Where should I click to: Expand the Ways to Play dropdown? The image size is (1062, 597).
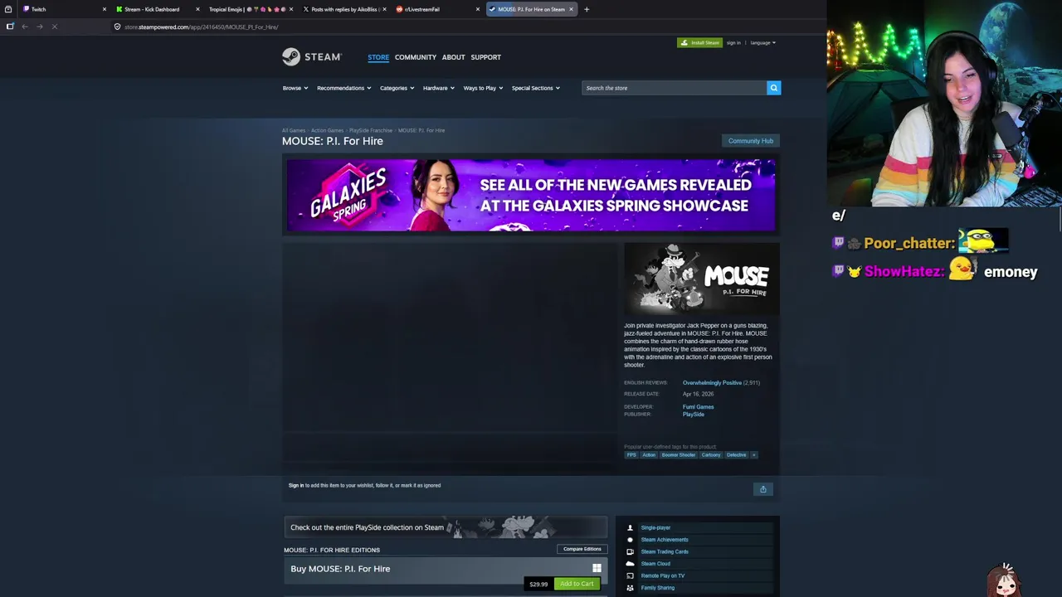pyautogui.click(x=483, y=88)
